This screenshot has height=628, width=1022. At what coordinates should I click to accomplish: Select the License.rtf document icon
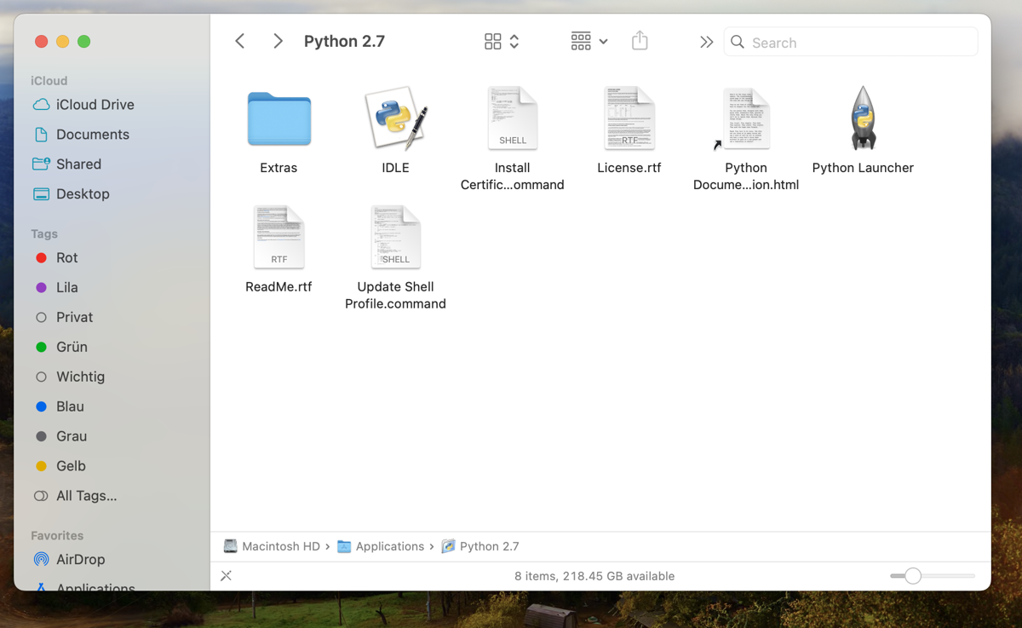pyautogui.click(x=629, y=118)
